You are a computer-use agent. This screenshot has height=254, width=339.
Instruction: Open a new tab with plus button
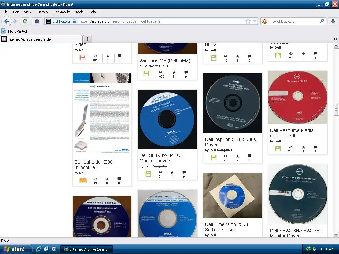pyautogui.click(x=87, y=39)
